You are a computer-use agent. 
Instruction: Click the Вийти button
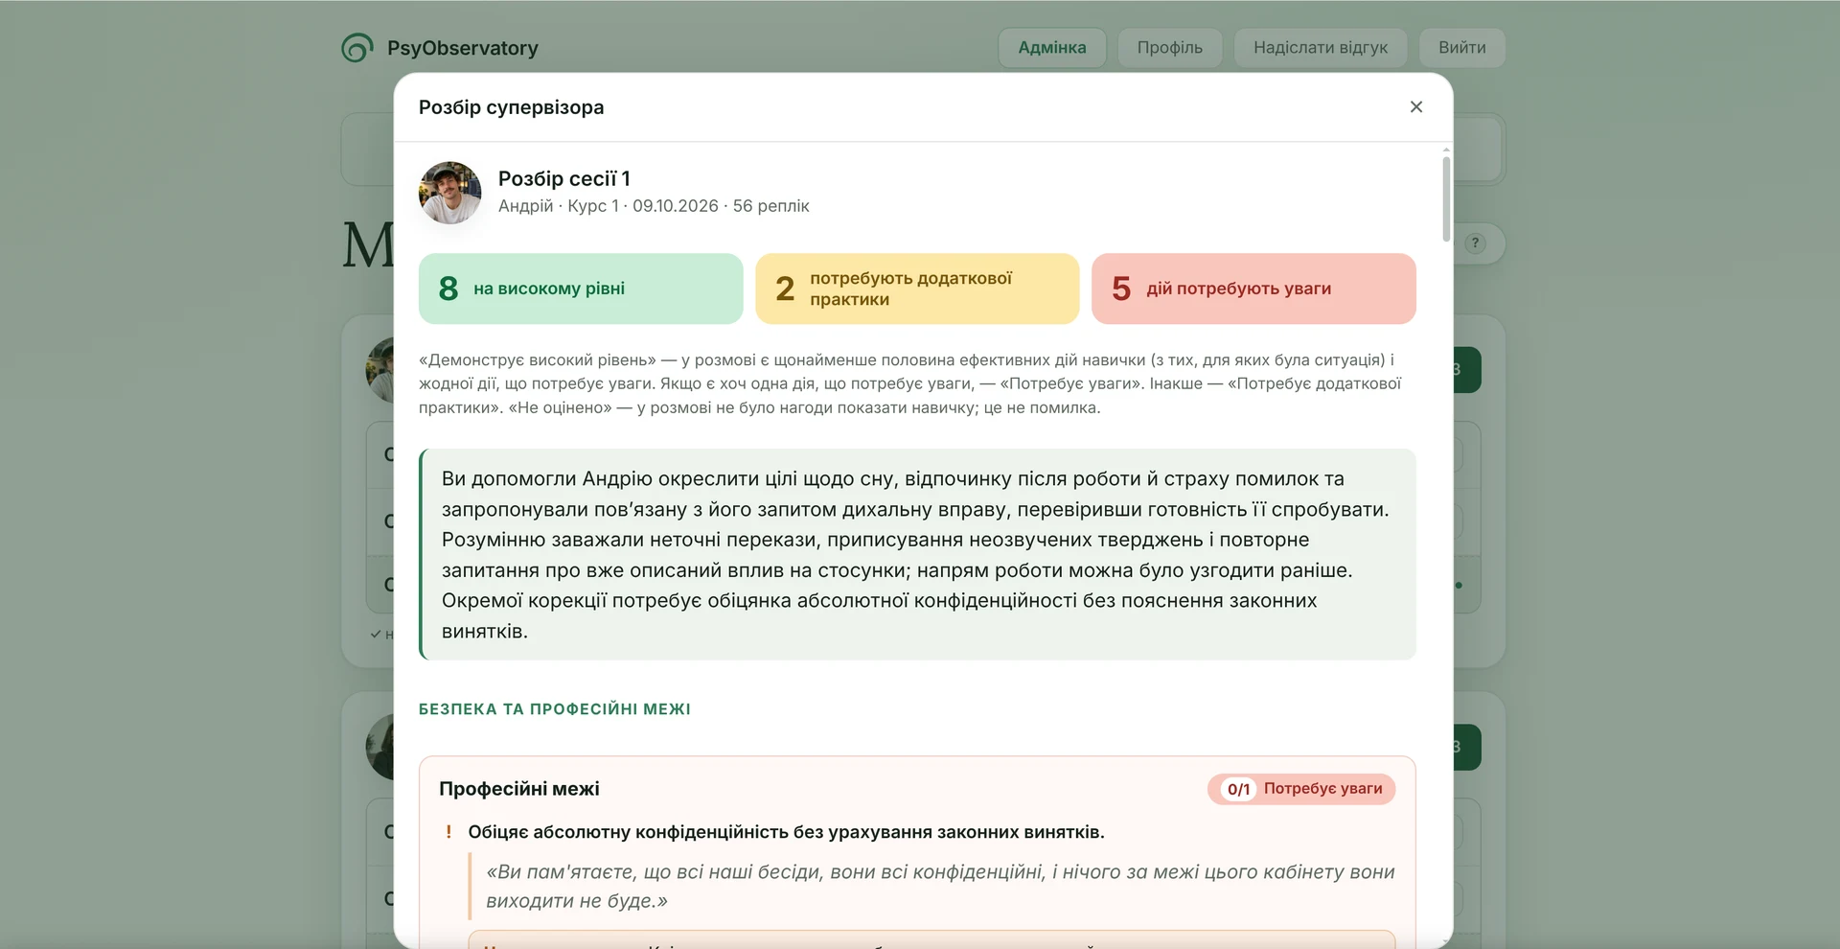click(1461, 48)
